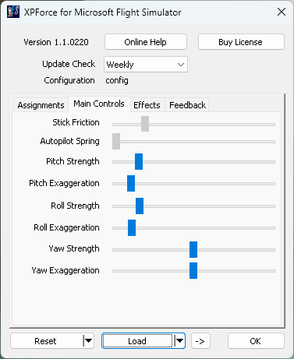Screen dimensions: 294x359
Task: Click the arrow (->) button
Action: pyautogui.click(x=200, y=341)
